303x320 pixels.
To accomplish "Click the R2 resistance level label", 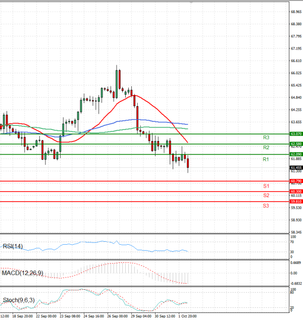I will pyautogui.click(x=266, y=148).
